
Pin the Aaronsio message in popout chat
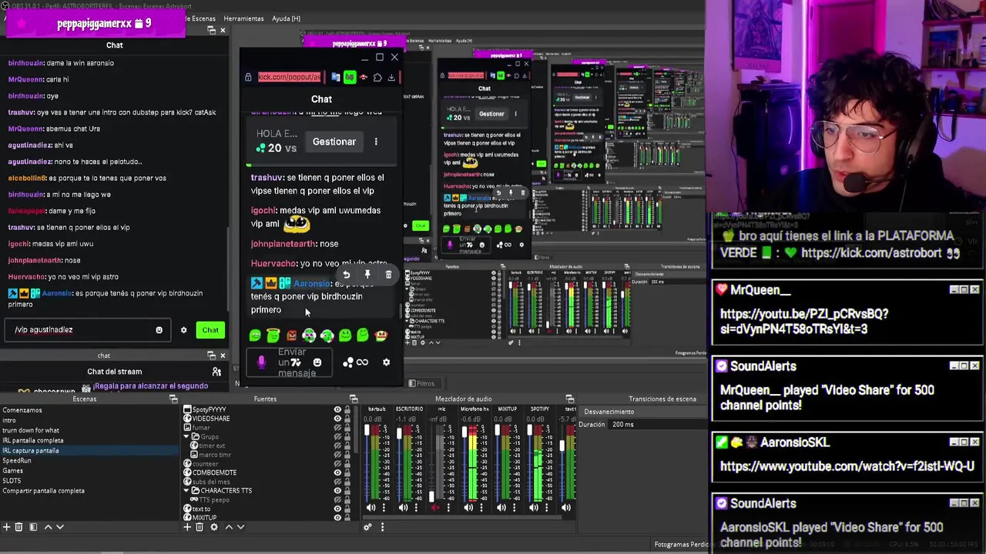[367, 275]
